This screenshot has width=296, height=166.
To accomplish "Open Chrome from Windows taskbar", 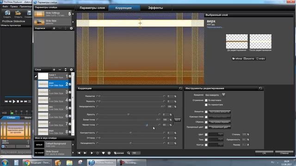I will click(37, 163).
